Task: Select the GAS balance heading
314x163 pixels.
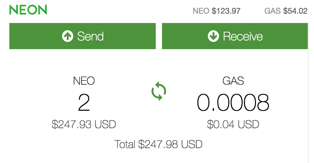Action: click(233, 81)
